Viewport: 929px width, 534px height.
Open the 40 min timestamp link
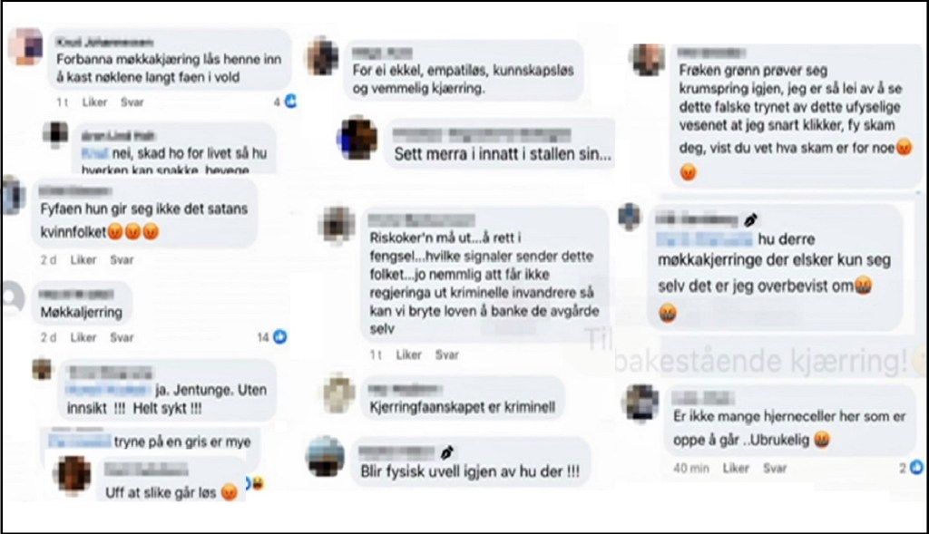(x=690, y=468)
